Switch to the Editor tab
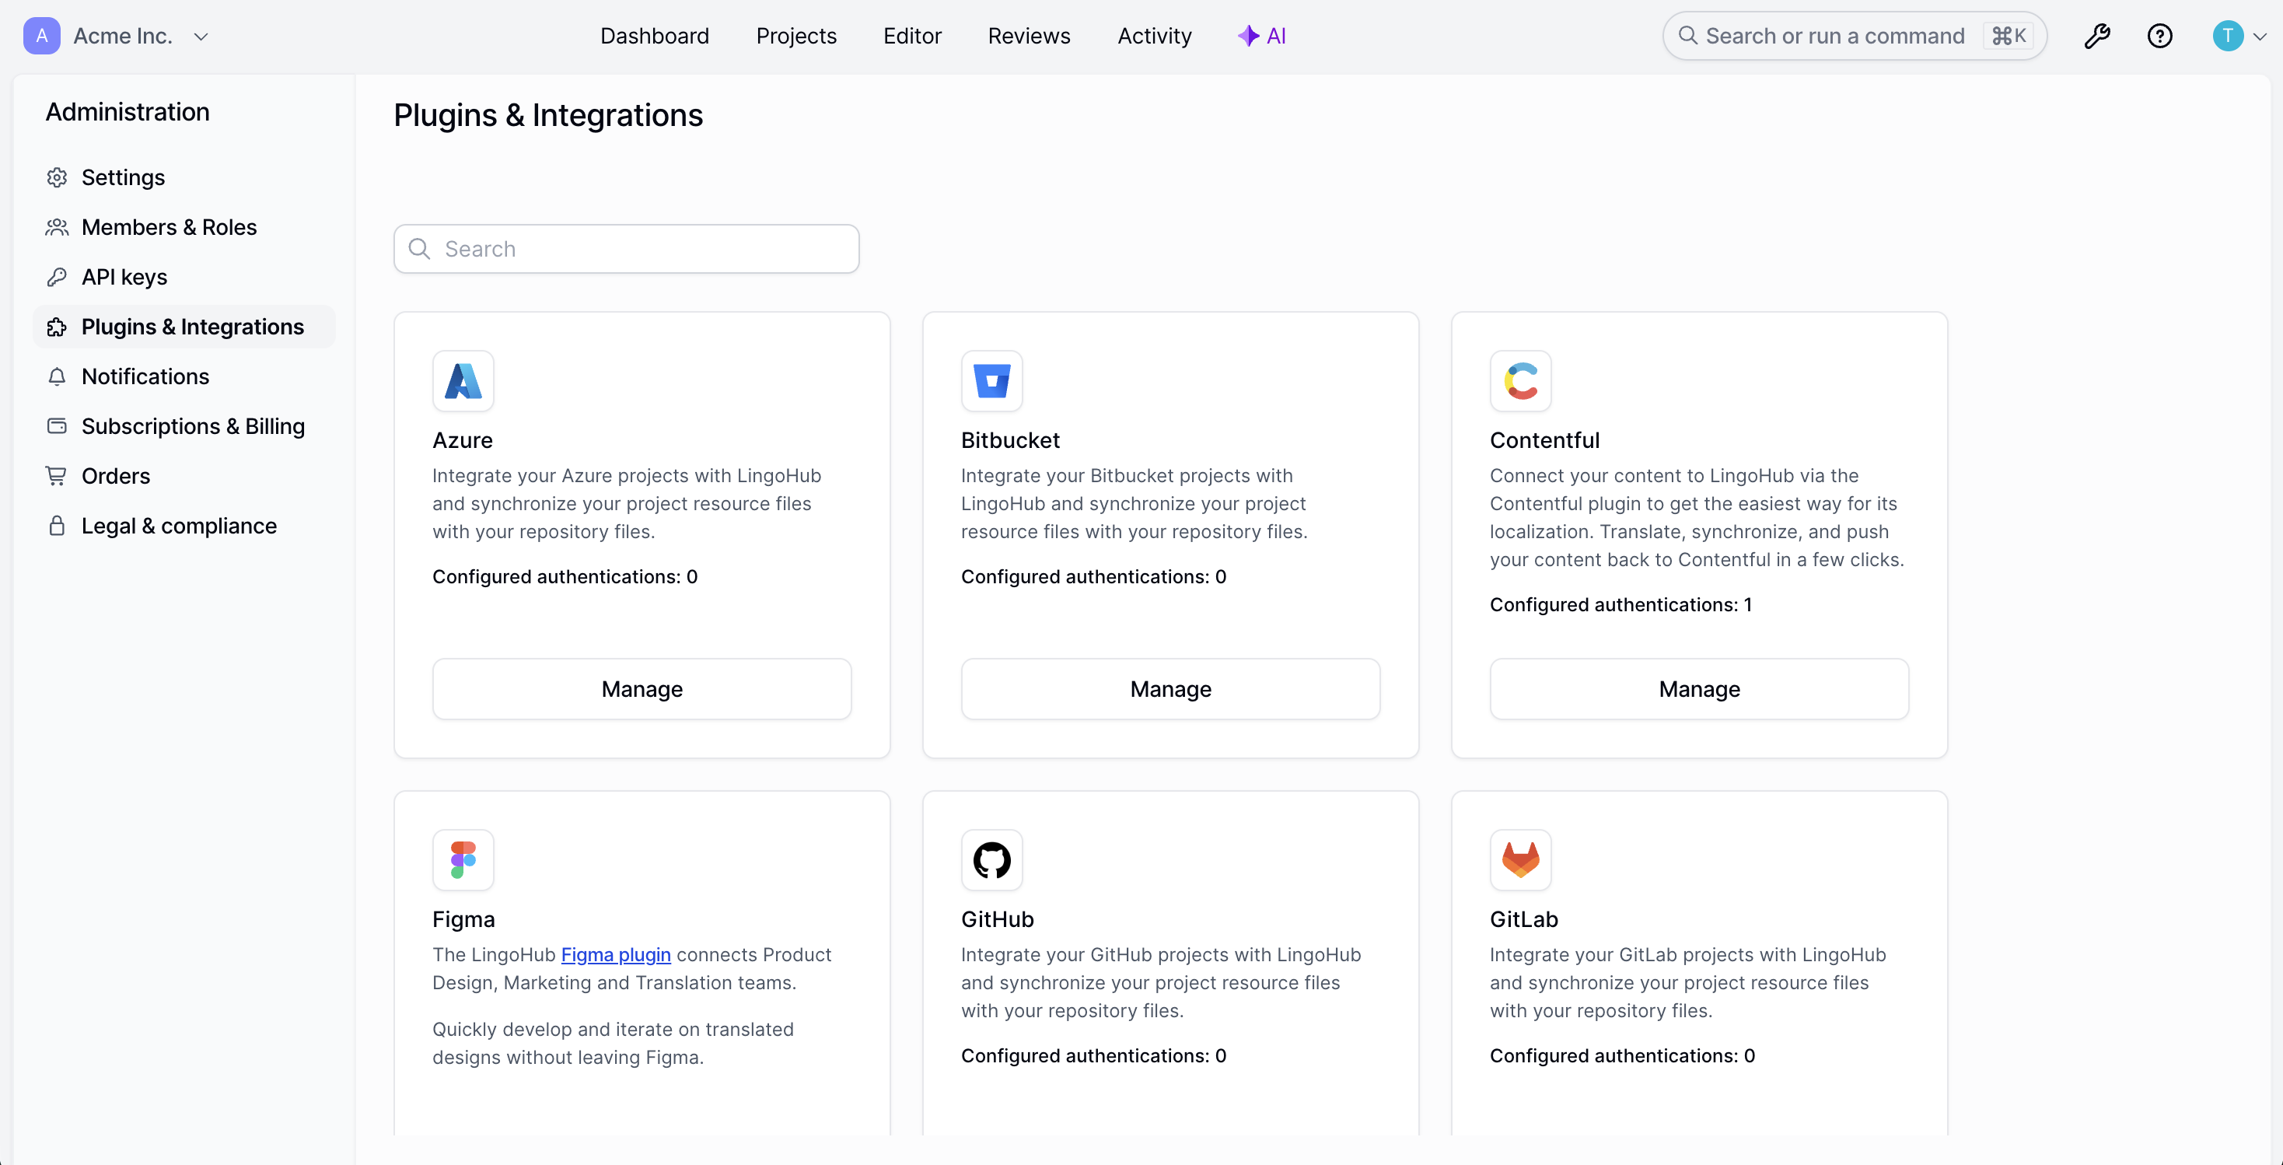Viewport: 2283px width, 1165px height. point(912,37)
